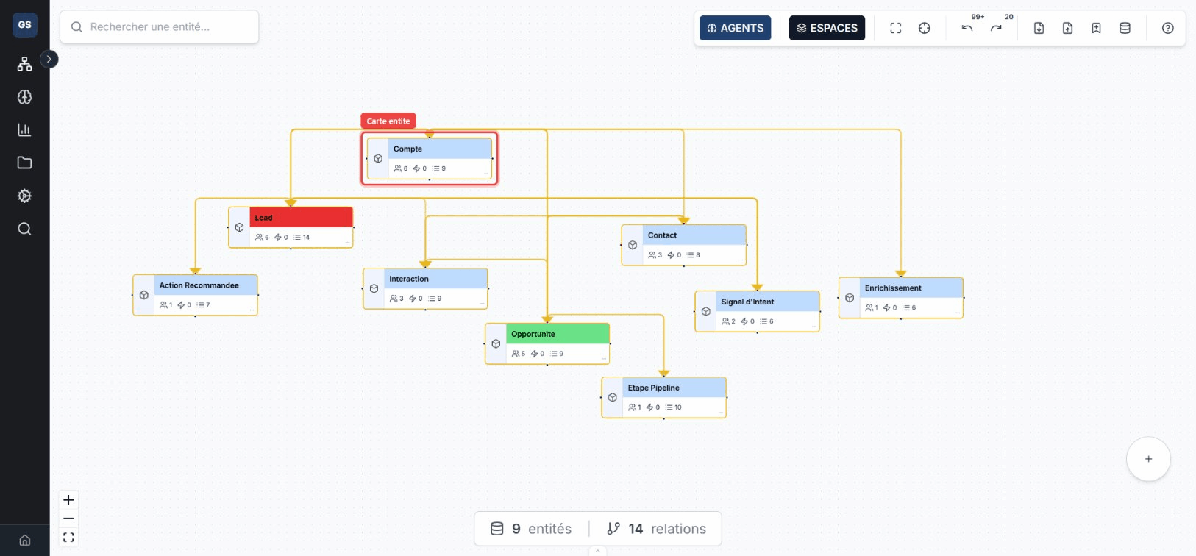
Task: Zoom in using the canvas plus control
Action: point(68,500)
